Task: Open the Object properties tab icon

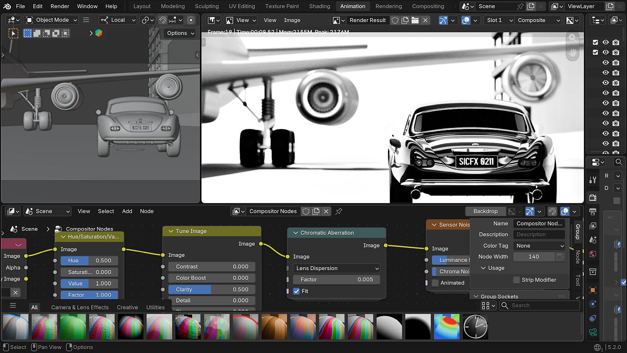Action: [593, 290]
